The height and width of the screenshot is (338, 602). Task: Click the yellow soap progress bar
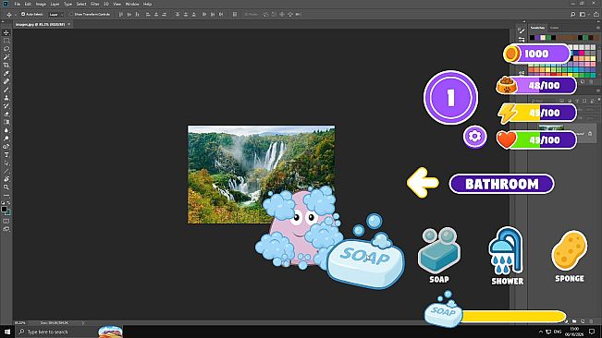click(x=513, y=317)
